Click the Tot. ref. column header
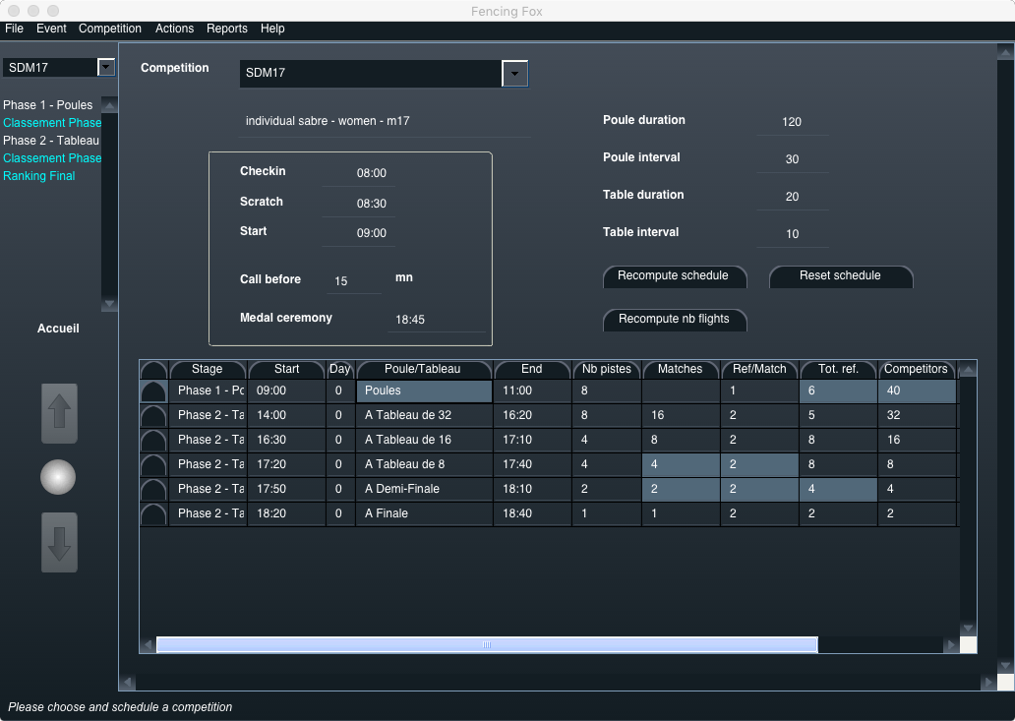 (x=838, y=369)
